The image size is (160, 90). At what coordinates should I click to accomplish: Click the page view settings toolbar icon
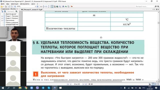(x=60, y=6)
